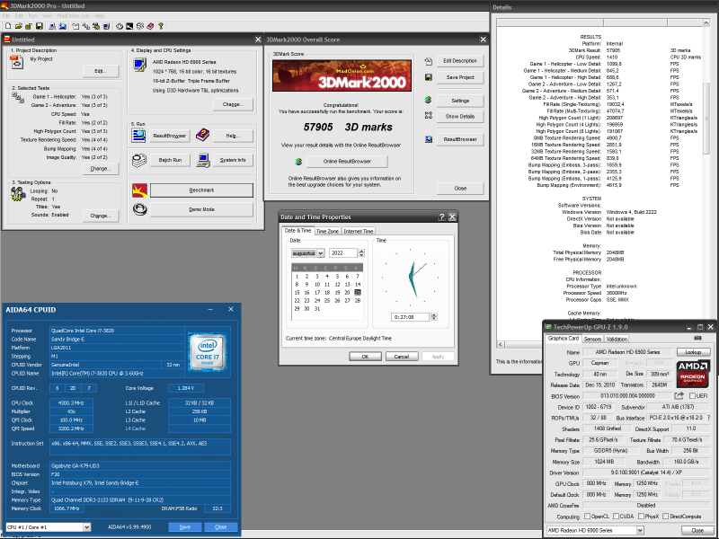Toggle the DirectCompute checkbox in GPU-Z
The height and width of the screenshot is (539, 719).
[x=665, y=517]
